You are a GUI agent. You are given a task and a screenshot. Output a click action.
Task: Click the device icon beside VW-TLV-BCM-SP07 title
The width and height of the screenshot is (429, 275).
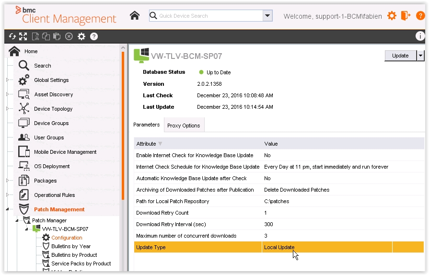(x=141, y=56)
